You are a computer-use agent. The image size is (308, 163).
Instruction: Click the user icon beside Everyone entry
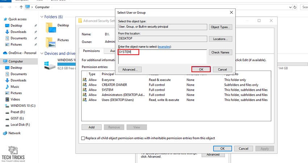coord(85,80)
